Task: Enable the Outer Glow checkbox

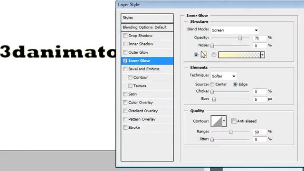Action: click(x=125, y=52)
